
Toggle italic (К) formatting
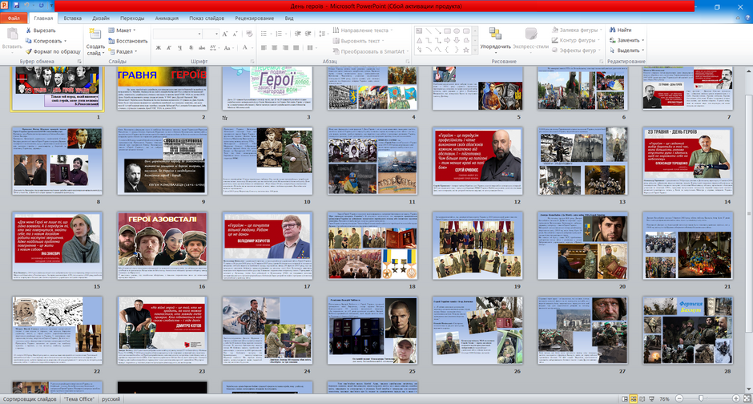point(169,47)
